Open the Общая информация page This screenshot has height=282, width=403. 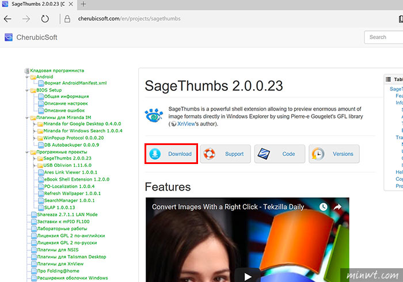point(66,96)
